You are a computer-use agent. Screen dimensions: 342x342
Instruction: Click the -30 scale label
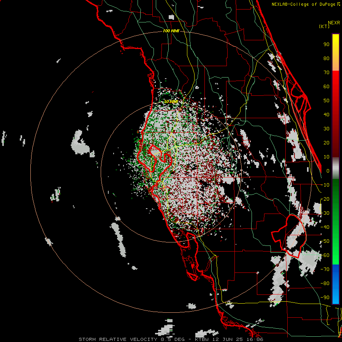coord(325,213)
